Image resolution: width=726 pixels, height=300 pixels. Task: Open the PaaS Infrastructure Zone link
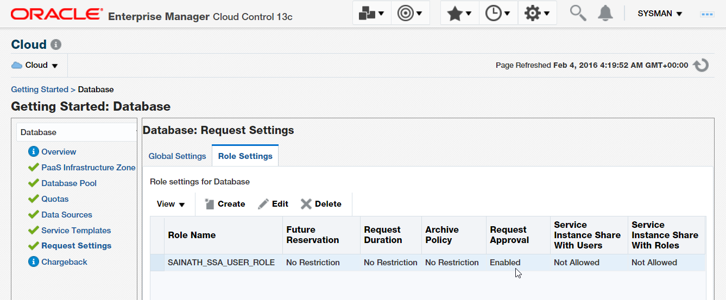89,168
